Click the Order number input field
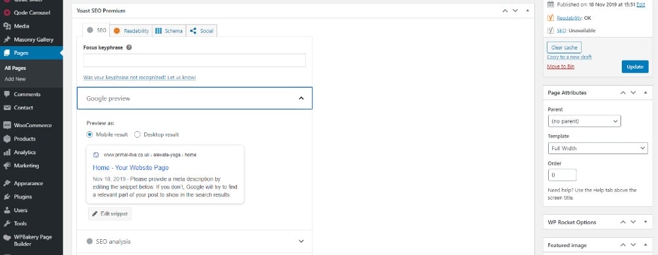The width and height of the screenshot is (658, 255). click(562, 175)
